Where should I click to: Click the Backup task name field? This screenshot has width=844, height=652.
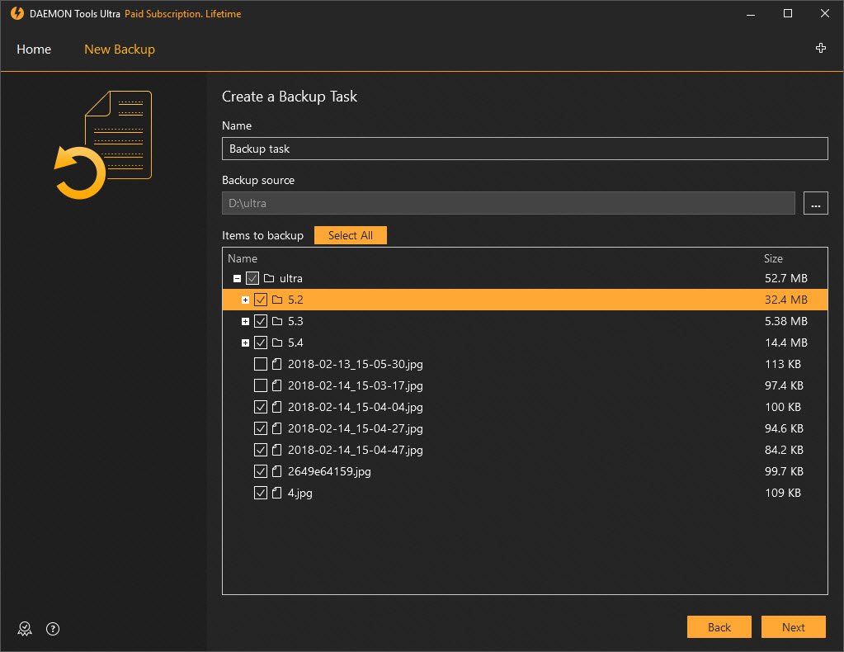pos(524,149)
